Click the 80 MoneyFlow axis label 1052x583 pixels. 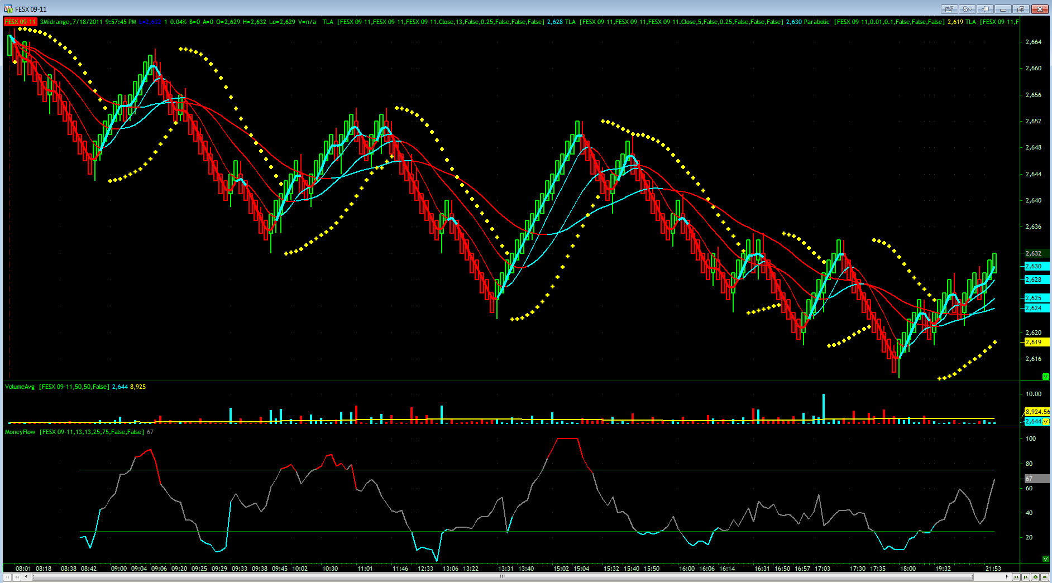point(1029,464)
